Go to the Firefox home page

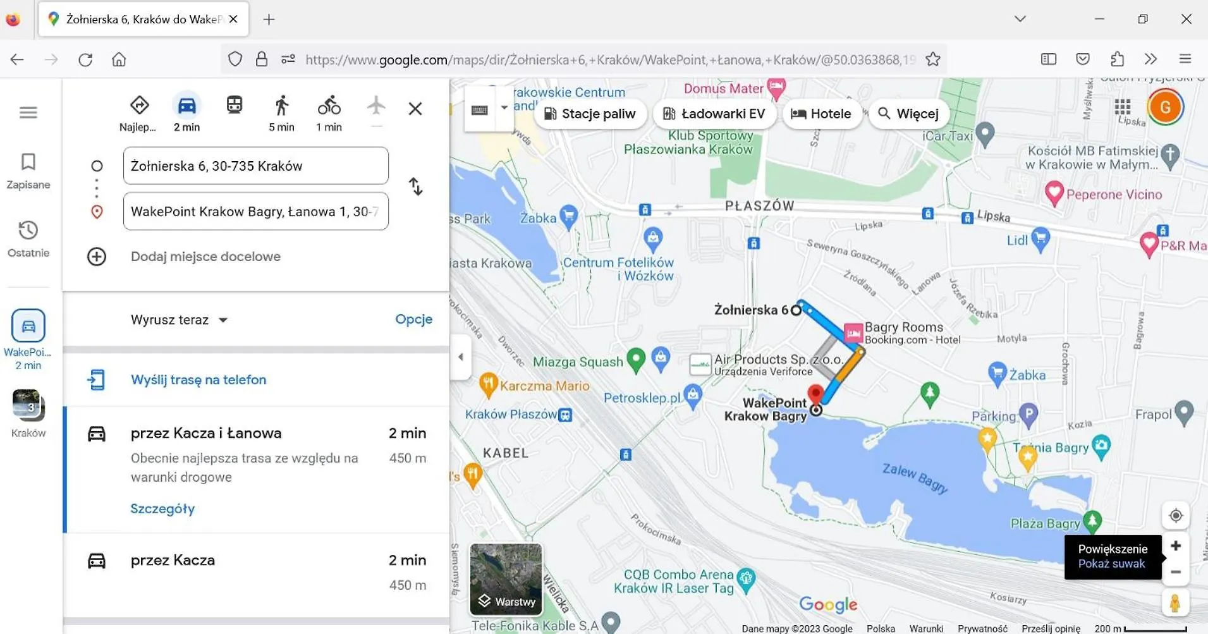119,59
